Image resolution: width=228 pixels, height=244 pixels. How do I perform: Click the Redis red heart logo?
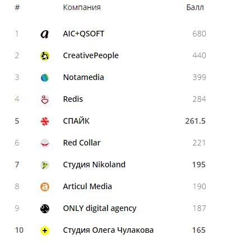[45, 100]
